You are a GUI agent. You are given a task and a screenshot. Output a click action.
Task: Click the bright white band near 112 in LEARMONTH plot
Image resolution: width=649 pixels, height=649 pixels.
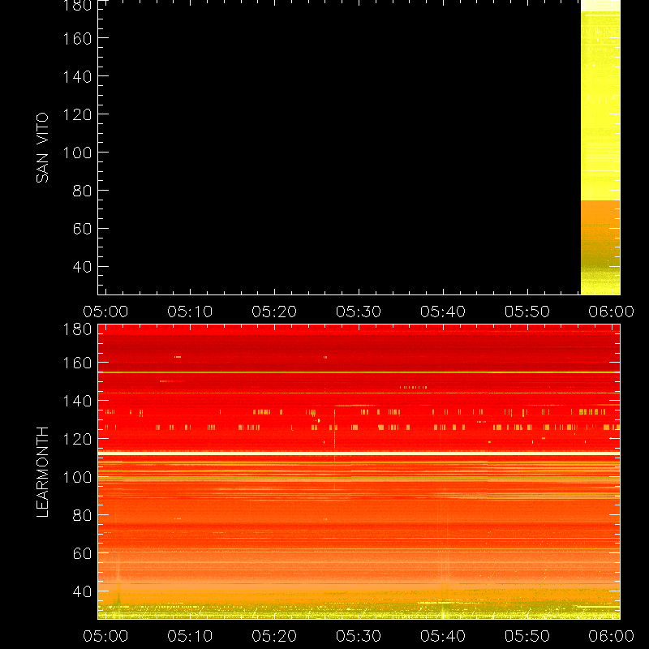click(x=359, y=453)
